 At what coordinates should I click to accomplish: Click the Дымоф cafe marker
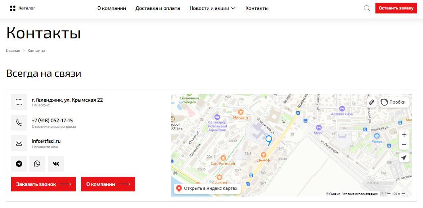click(264, 155)
